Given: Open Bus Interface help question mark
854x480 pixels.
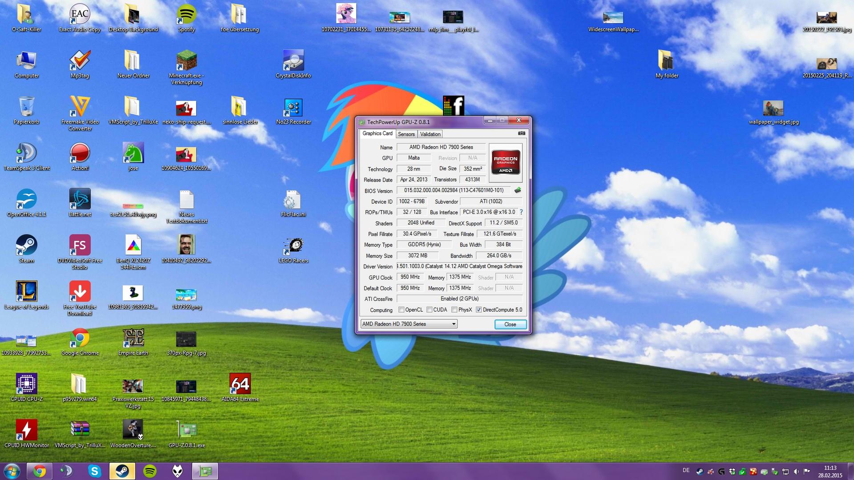Looking at the screenshot, I should pos(521,212).
